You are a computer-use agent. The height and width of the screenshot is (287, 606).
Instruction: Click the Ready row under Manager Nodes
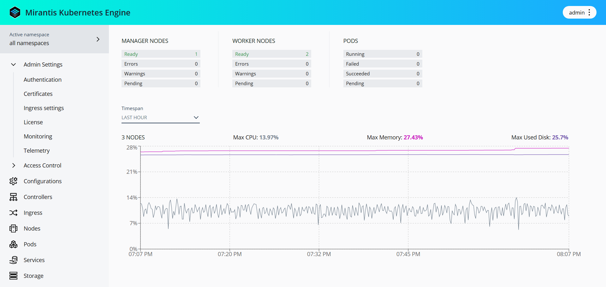[161, 54]
